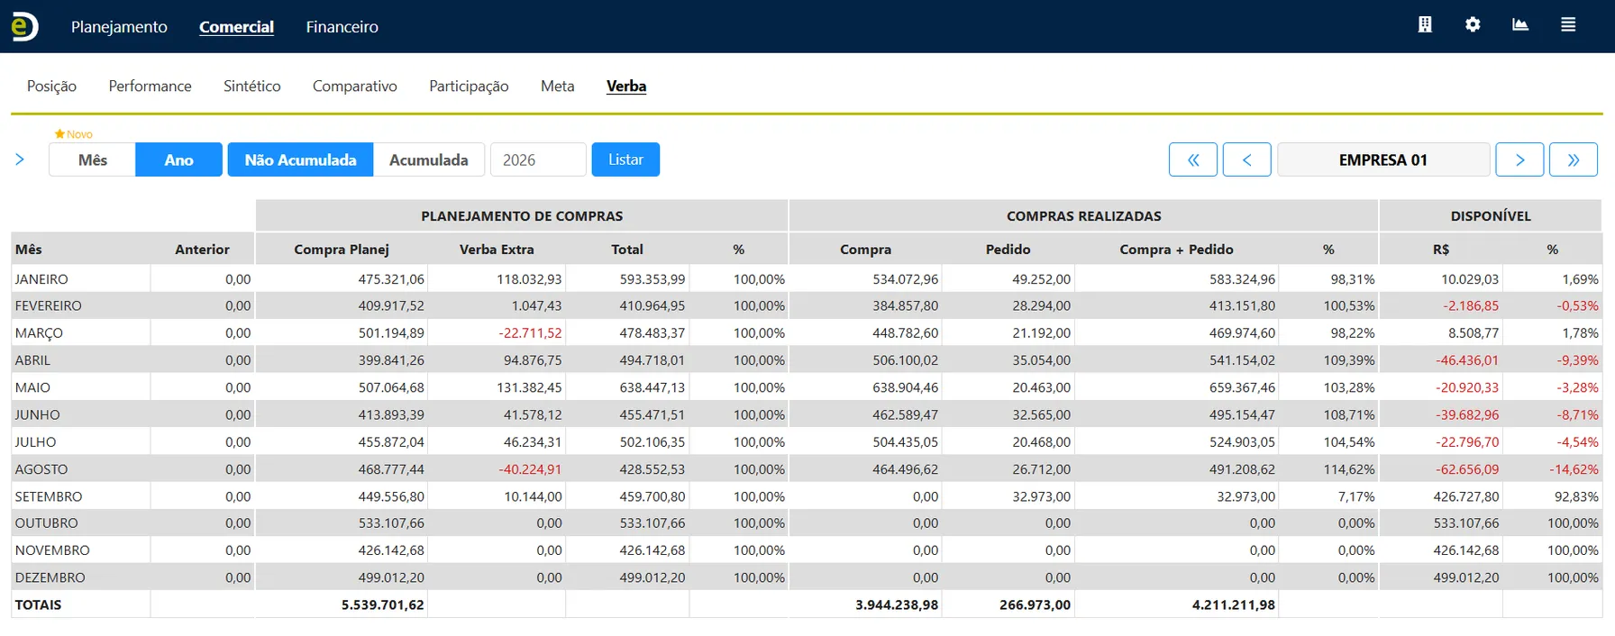Viewport: 1615px width, 636px height.
Task: Go to next company arrow
Action: click(1519, 159)
